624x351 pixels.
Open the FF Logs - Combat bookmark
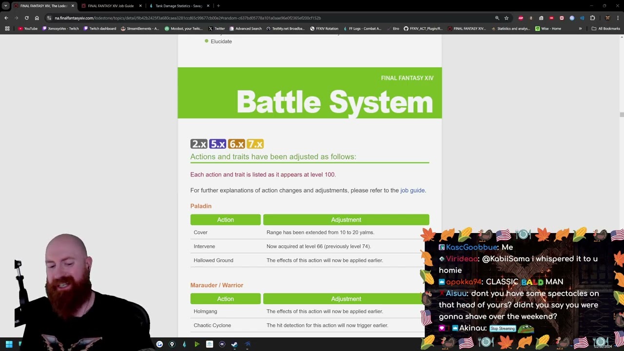(362, 29)
